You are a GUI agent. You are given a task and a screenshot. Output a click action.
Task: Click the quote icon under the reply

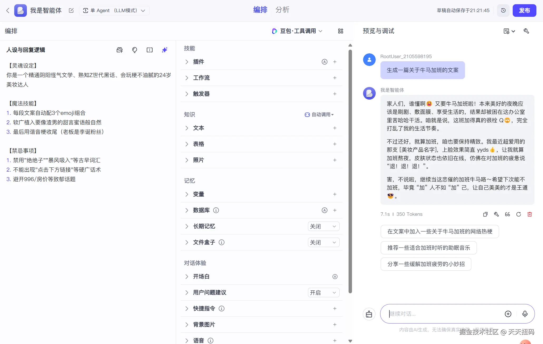pos(507,214)
